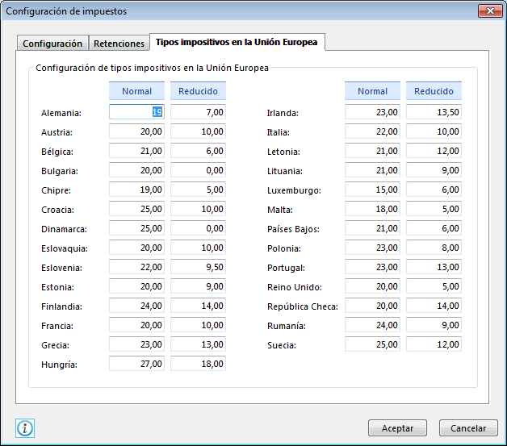Click the left Normal column header
Screen dimensions: 507x446
tap(136, 92)
